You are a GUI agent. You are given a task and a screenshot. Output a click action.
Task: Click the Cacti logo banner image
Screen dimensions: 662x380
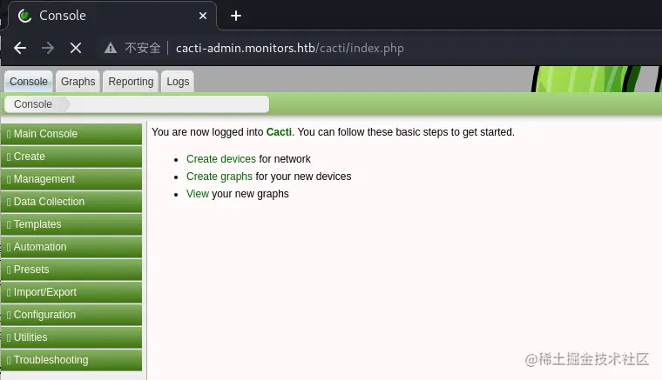[596, 79]
